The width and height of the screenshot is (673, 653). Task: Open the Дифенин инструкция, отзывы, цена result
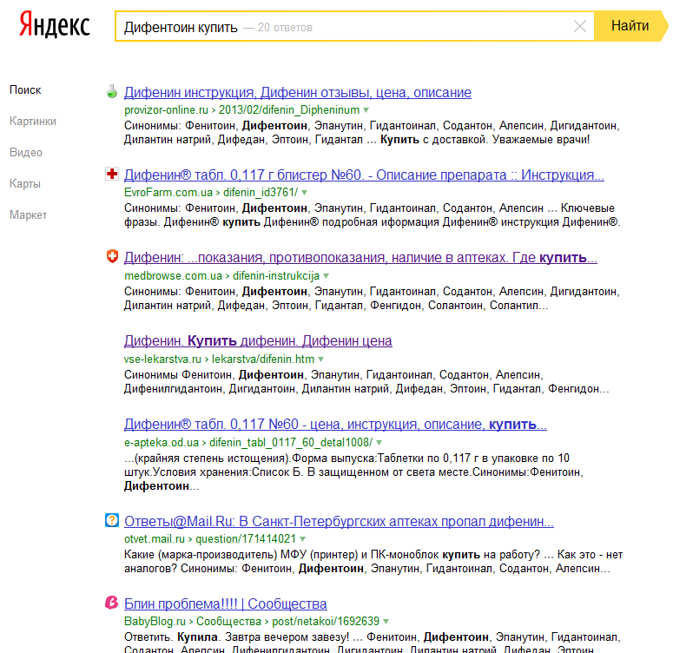tap(298, 92)
